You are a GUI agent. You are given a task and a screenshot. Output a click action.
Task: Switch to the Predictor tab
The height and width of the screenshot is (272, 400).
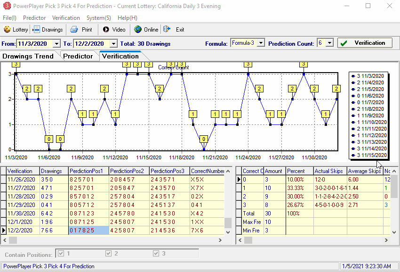click(78, 56)
